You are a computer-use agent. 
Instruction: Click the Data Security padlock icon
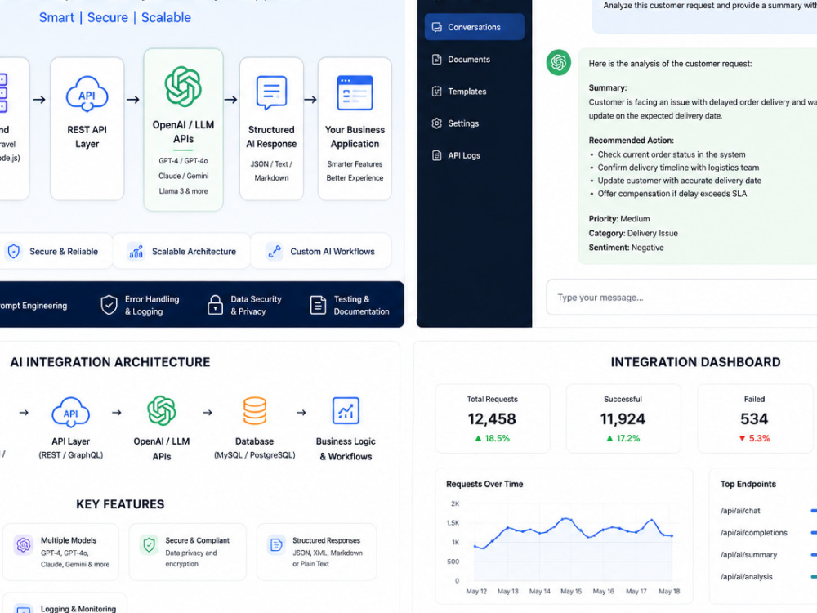coord(215,305)
